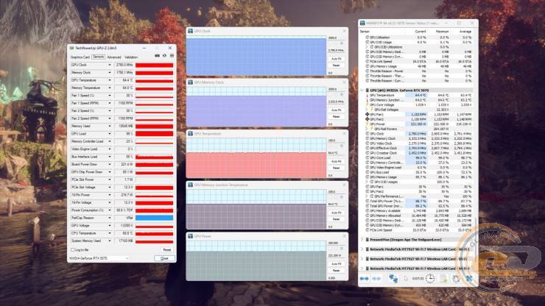The height and width of the screenshot is (306, 545).
Task: Expand the PresentMon Dragon Age group
Action: pyautogui.click(x=362, y=240)
